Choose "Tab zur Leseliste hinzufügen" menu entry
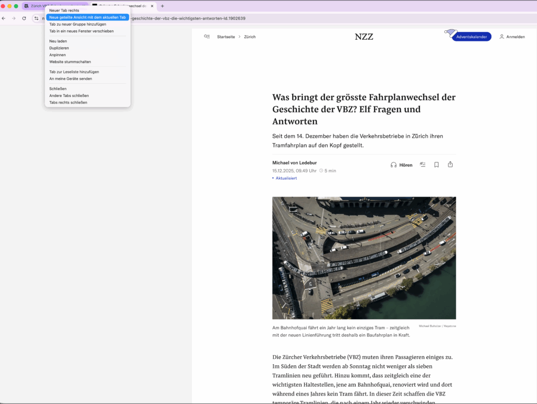This screenshot has height=404, width=537. 74,72
